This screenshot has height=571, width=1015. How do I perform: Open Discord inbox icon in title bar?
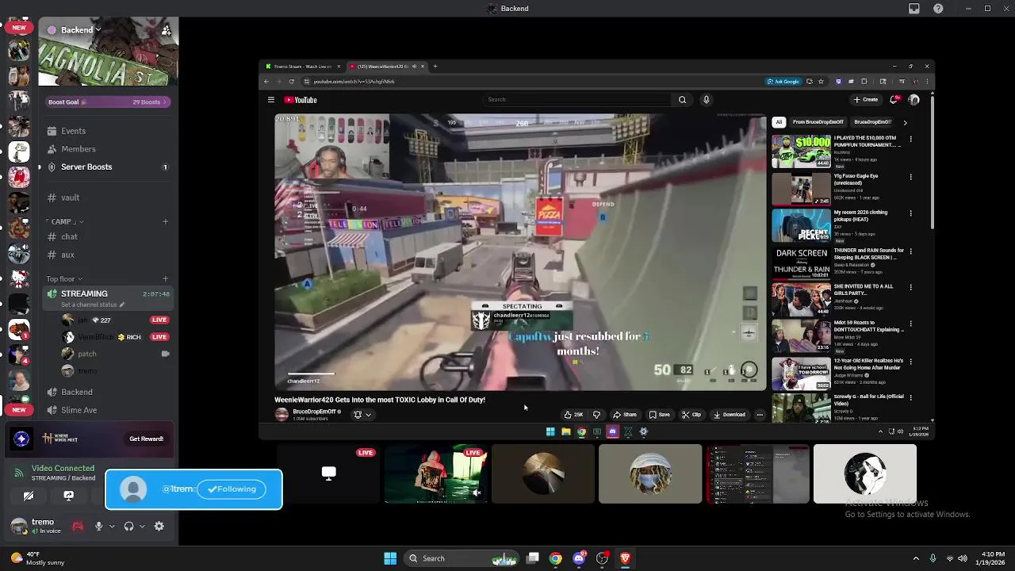pos(914,8)
